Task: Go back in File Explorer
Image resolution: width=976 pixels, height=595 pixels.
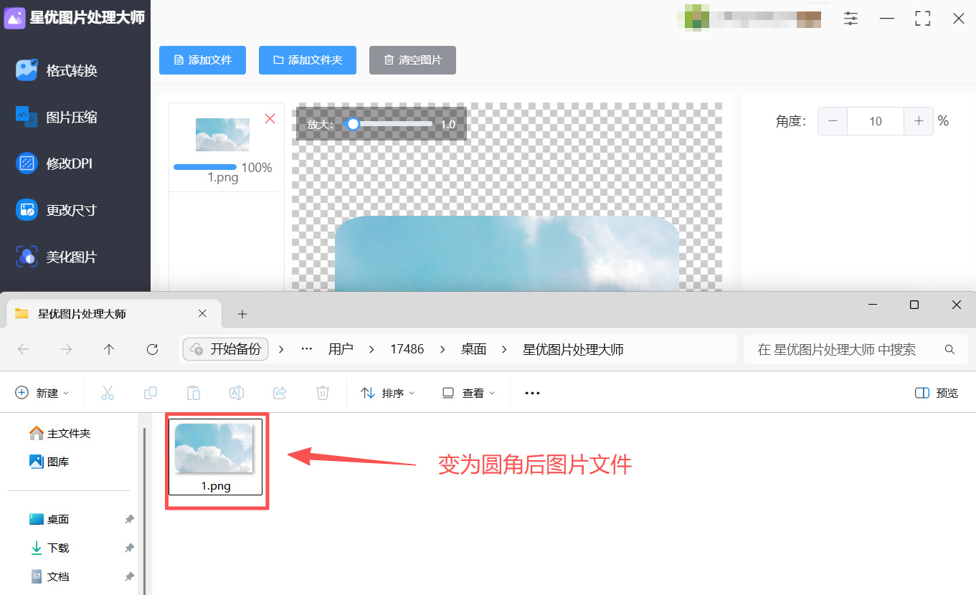Action: point(23,349)
